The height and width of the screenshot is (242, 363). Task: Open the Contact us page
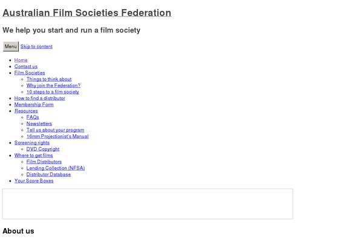click(x=26, y=67)
